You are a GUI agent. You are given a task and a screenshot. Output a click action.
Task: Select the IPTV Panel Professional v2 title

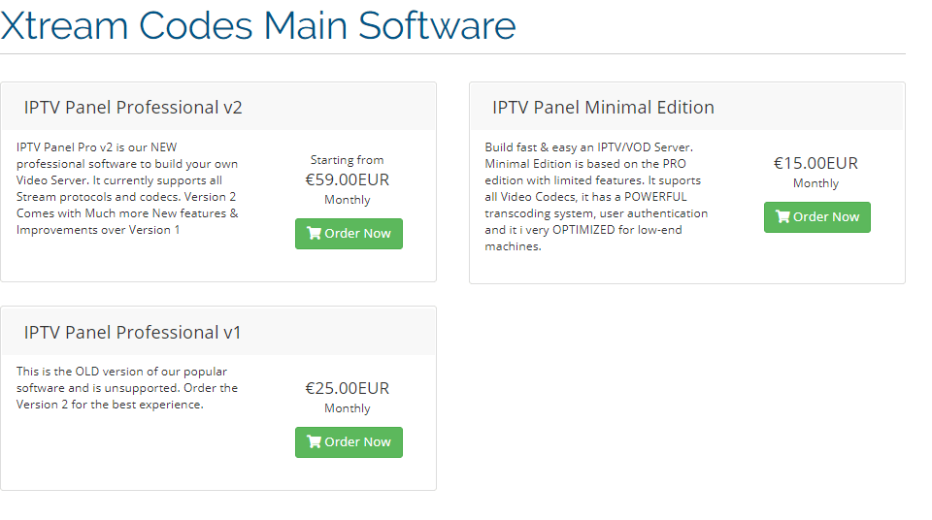click(x=133, y=108)
